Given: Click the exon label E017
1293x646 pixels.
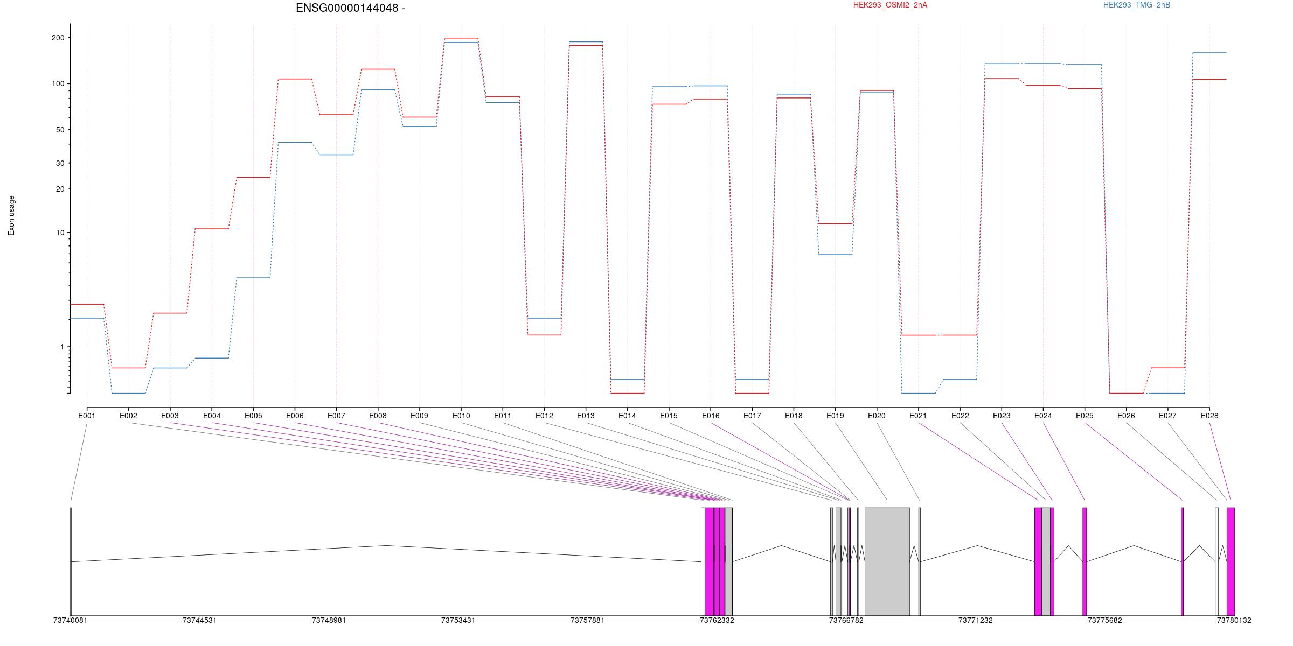Looking at the screenshot, I should coord(752,416).
